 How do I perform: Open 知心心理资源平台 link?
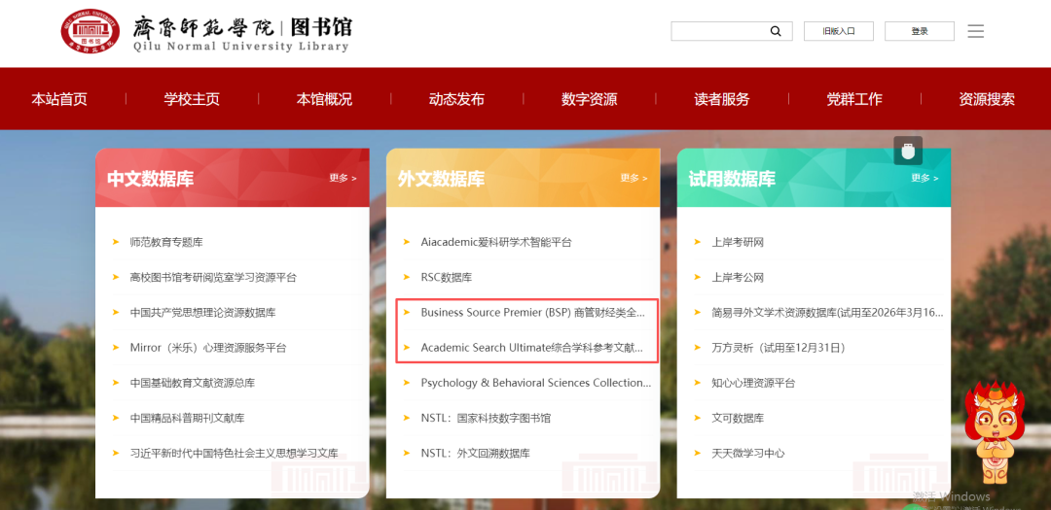click(753, 383)
